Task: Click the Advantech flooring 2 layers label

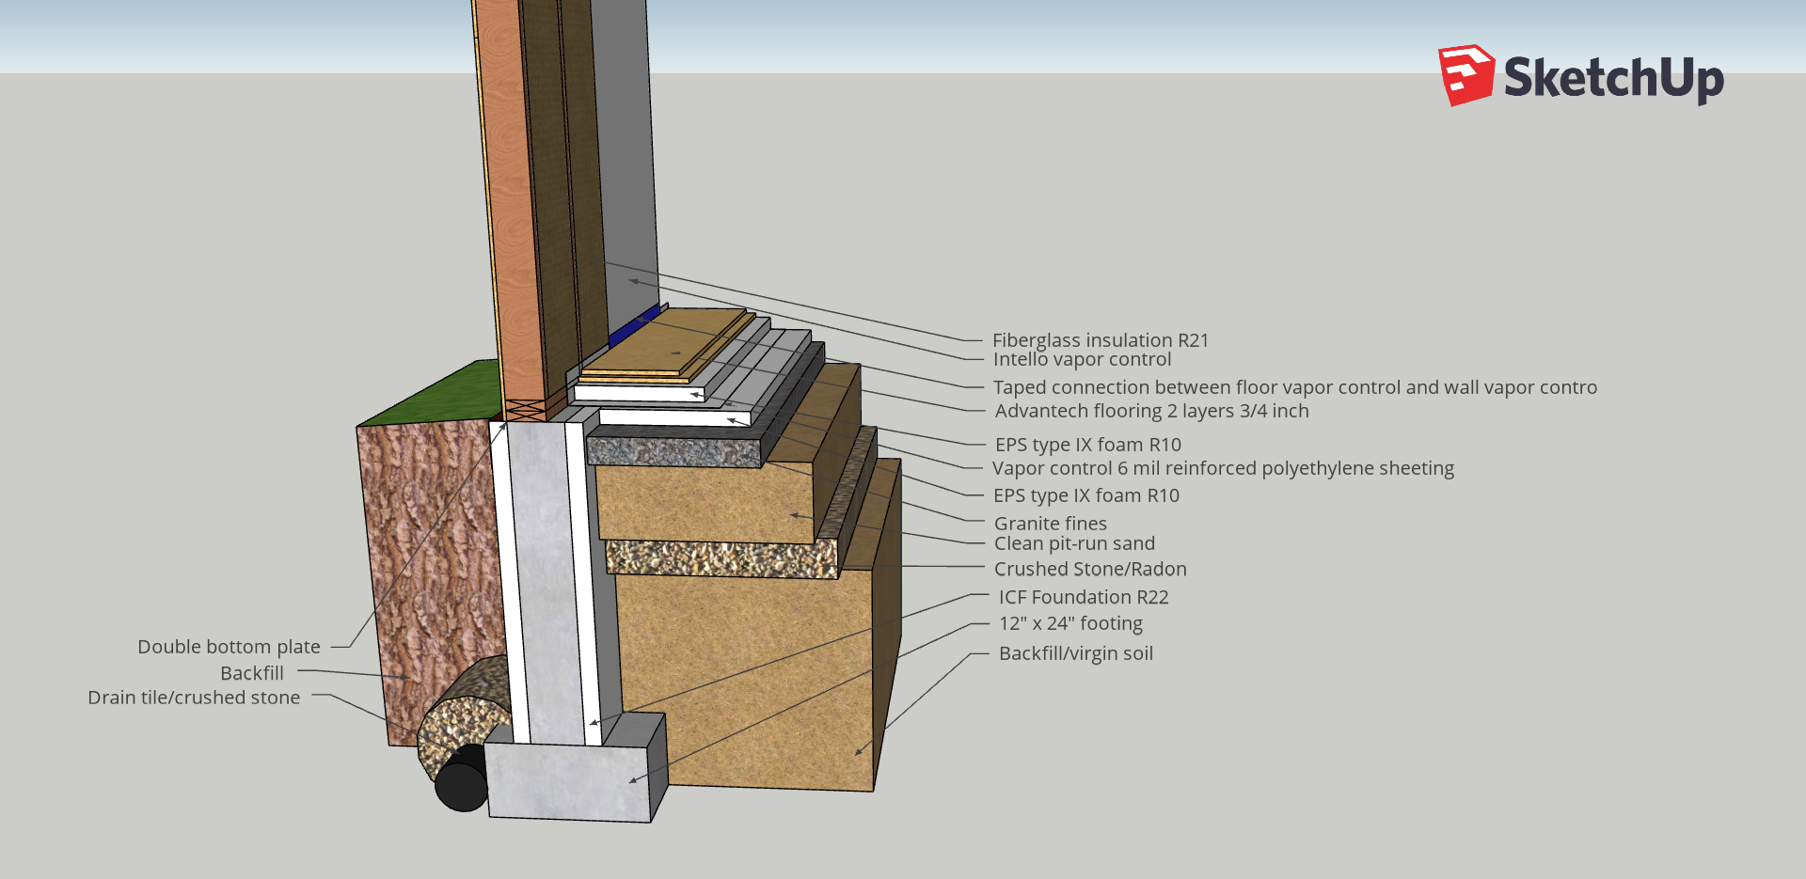Action: (x=1151, y=411)
